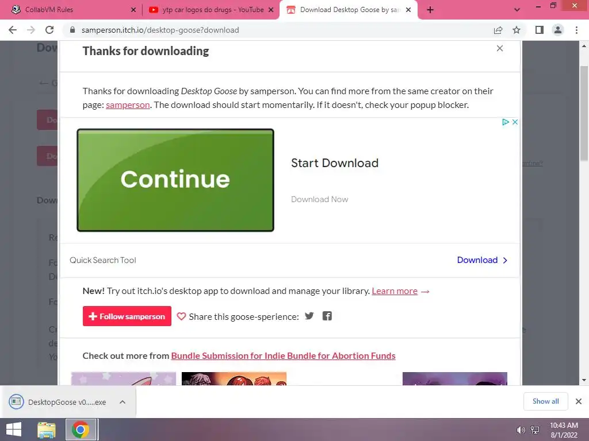Open the dark purple game thumbnail at right
Viewport: 589px width, 441px height.
(455, 379)
